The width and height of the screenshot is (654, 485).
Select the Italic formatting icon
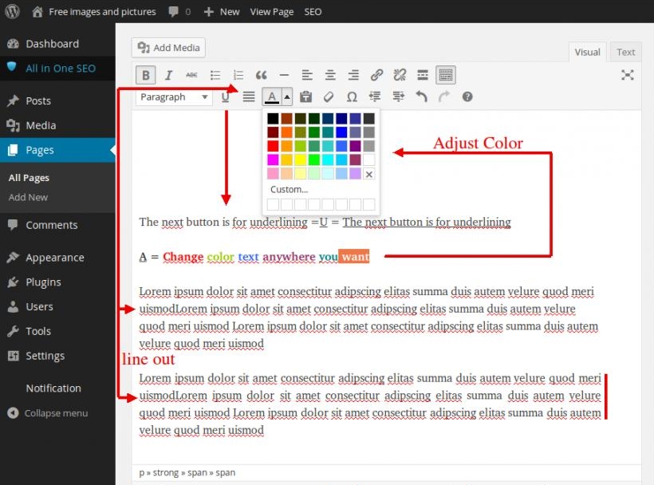pyautogui.click(x=168, y=75)
